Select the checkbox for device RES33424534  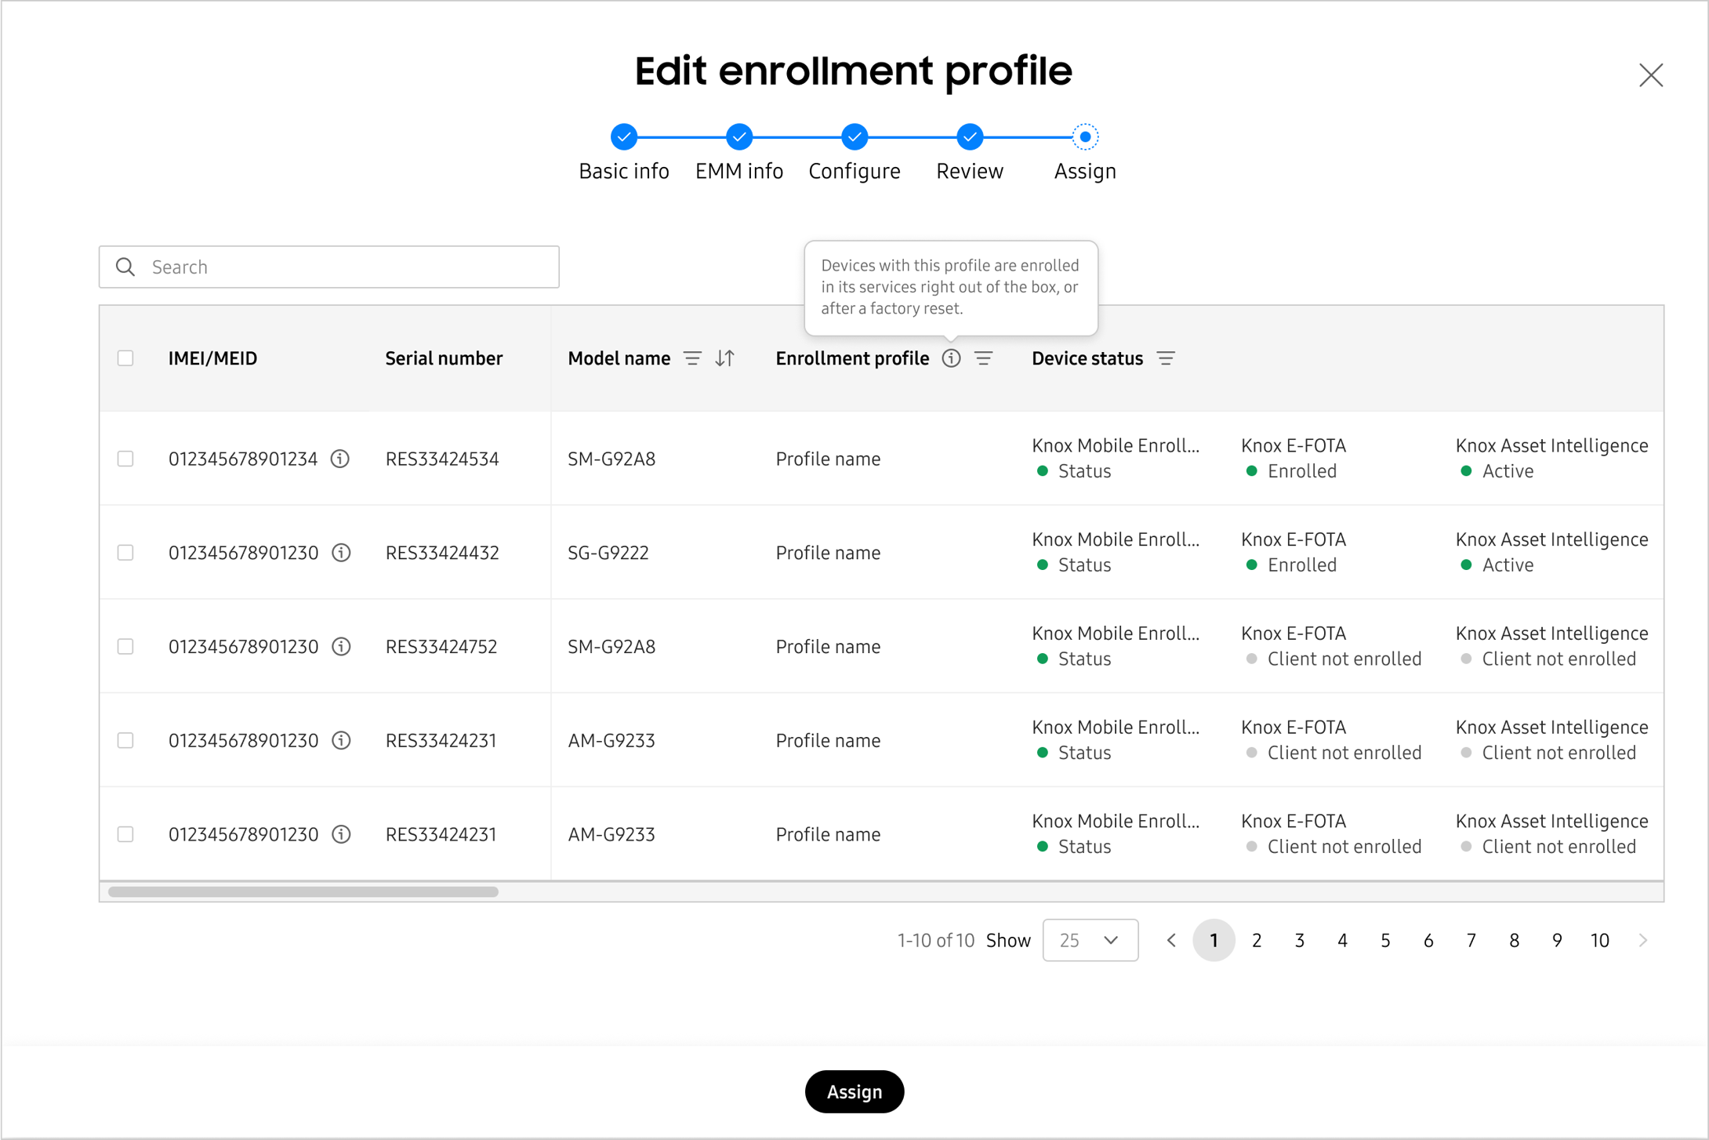point(125,459)
